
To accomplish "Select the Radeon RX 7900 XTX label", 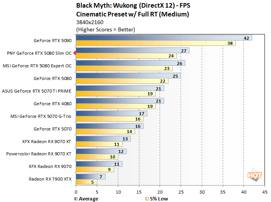I will point(50,179).
